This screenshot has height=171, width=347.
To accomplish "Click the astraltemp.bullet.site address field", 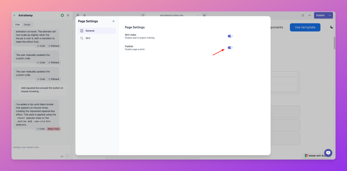I will coord(171,15).
